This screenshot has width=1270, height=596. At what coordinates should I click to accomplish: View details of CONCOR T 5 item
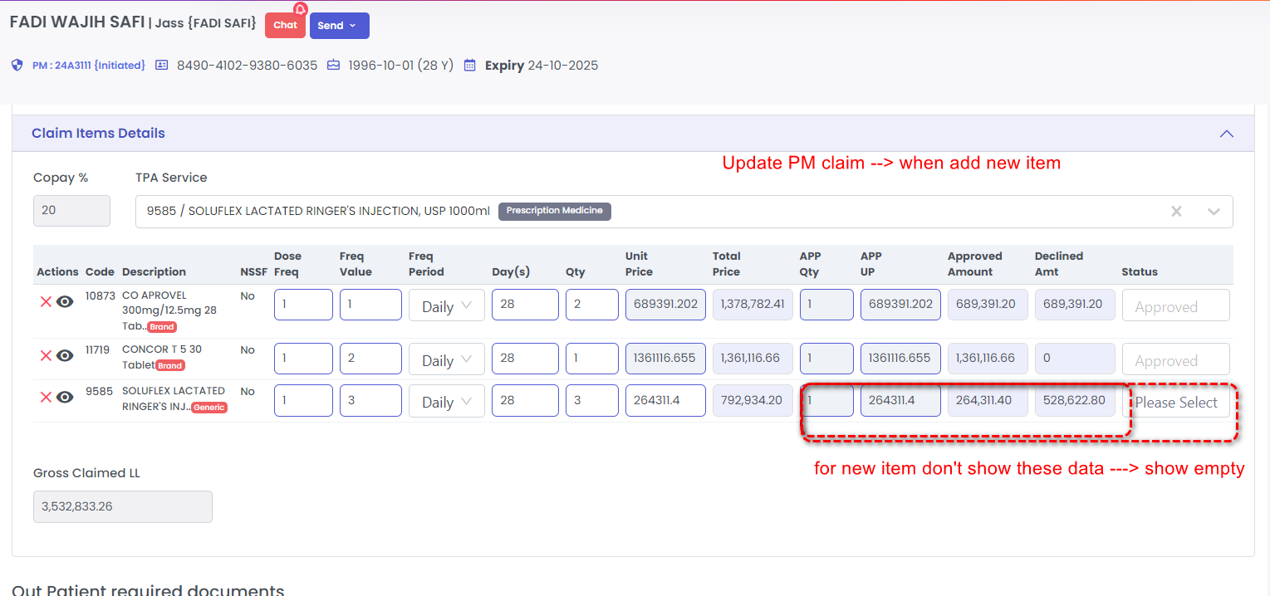[66, 356]
